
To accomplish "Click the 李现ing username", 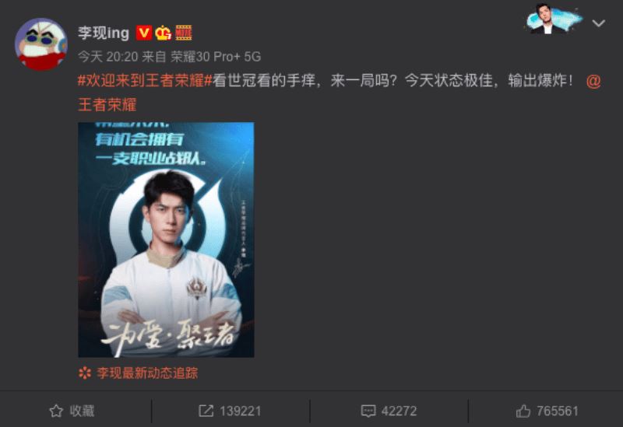I will pyautogui.click(x=104, y=33).
